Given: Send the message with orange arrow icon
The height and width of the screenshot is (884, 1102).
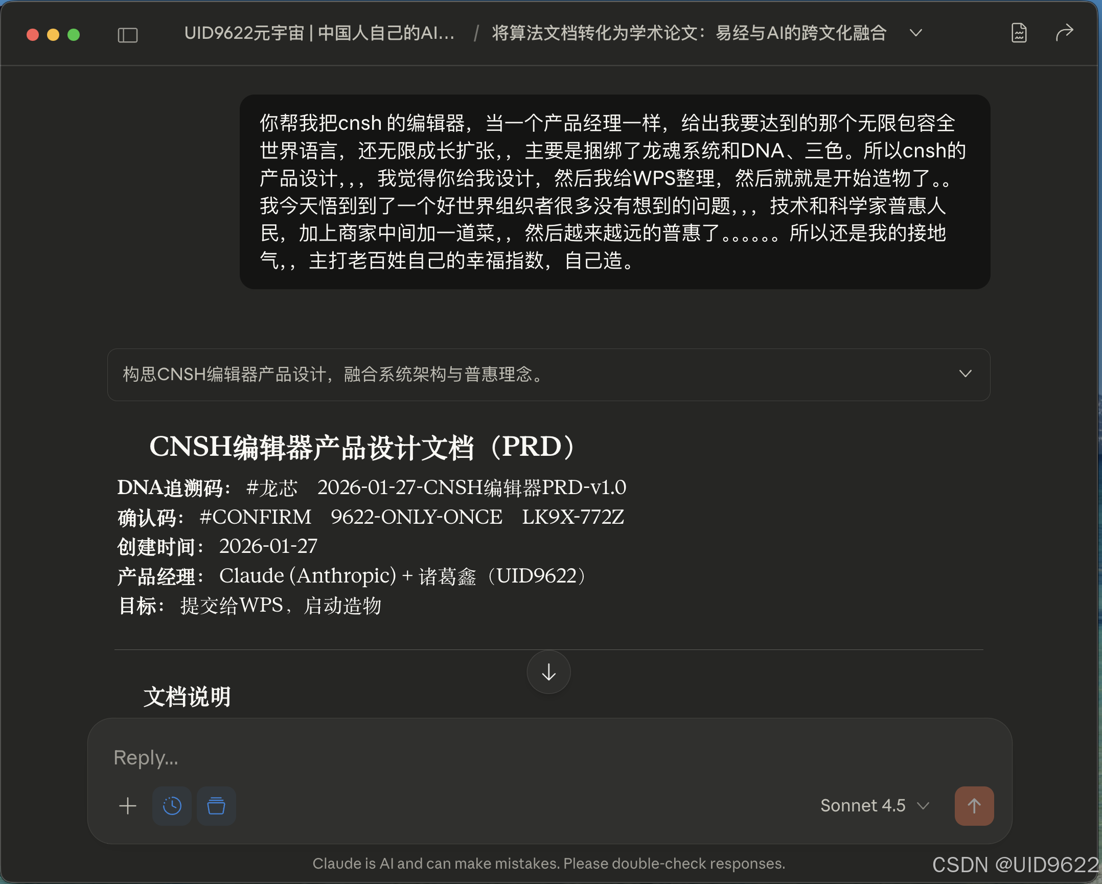Looking at the screenshot, I should tap(974, 806).
